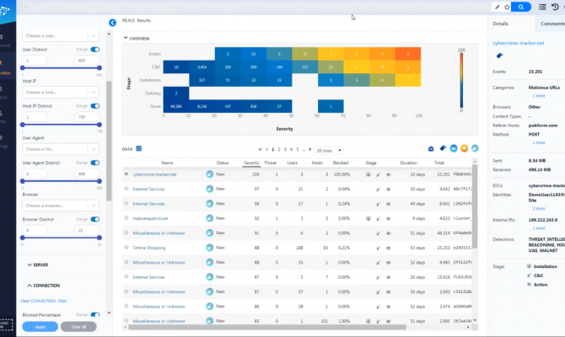The image size is (565, 337).
Task: Click the star favorite query icon
Action: (507, 7)
